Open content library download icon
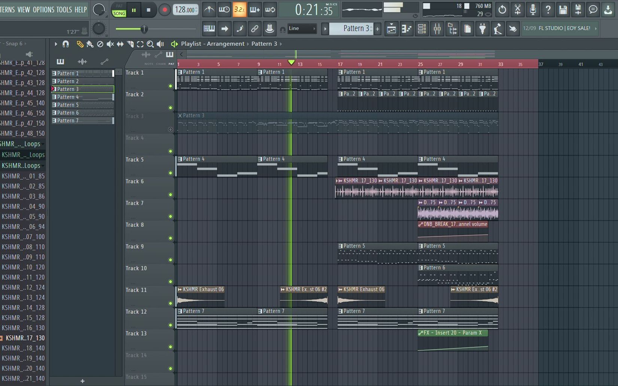Viewport: 618px width, 386px height. (x=608, y=10)
